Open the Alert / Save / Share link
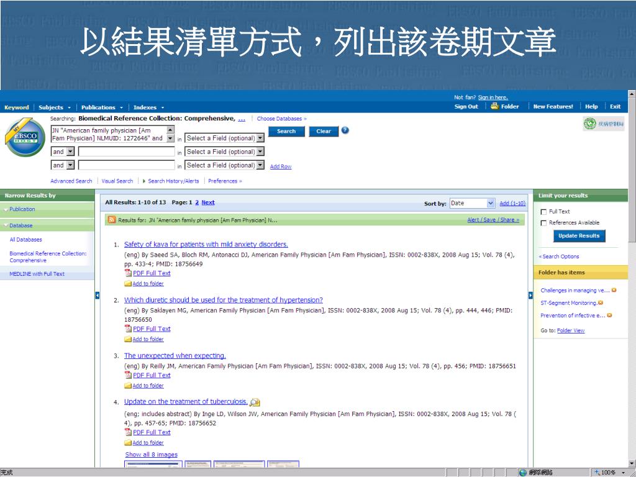This screenshot has height=477, width=636. [x=493, y=220]
